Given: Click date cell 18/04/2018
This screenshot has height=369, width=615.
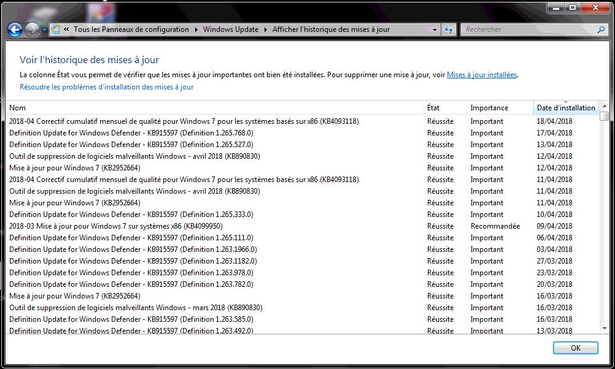Looking at the screenshot, I should 554,121.
